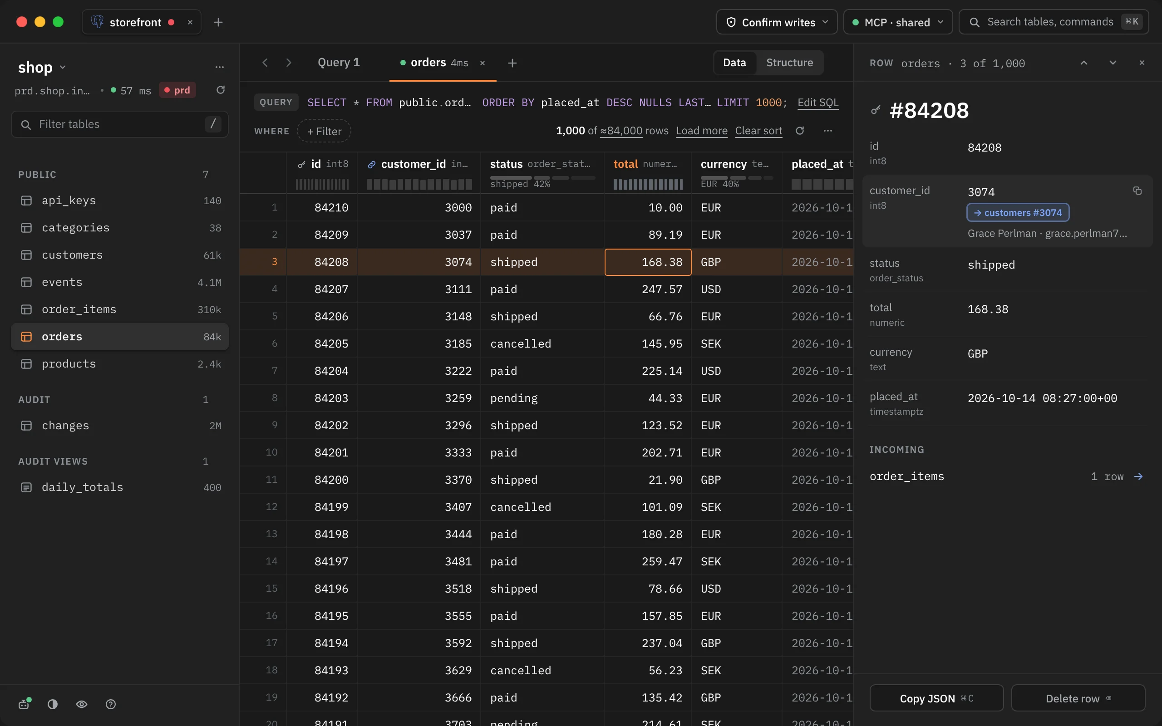
Task: Open order_items incoming rows arrow
Action: coord(1138,476)
